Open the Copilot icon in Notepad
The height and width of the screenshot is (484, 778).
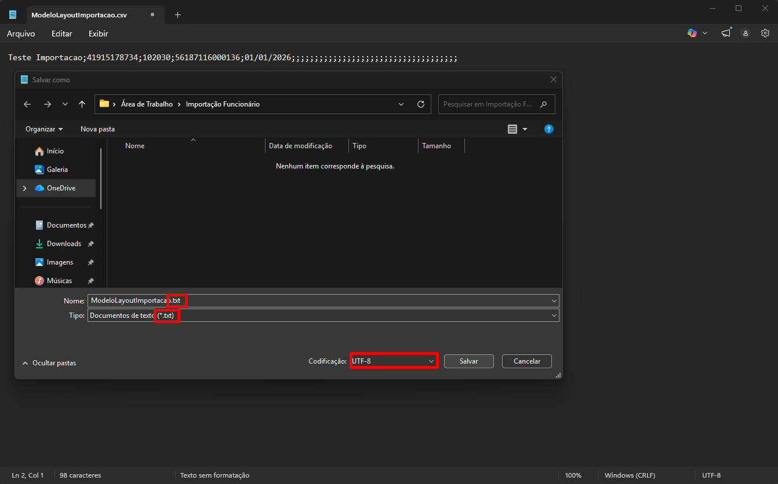pos(692,33)
